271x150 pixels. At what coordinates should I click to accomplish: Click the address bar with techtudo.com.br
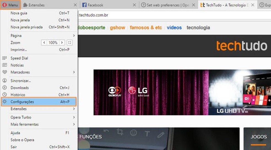click(174, 15)
